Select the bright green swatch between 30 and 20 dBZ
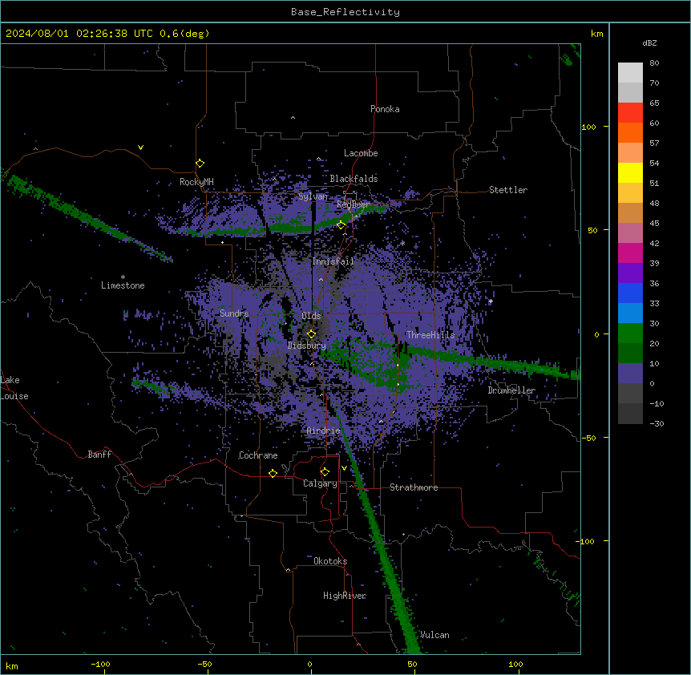 630,333
